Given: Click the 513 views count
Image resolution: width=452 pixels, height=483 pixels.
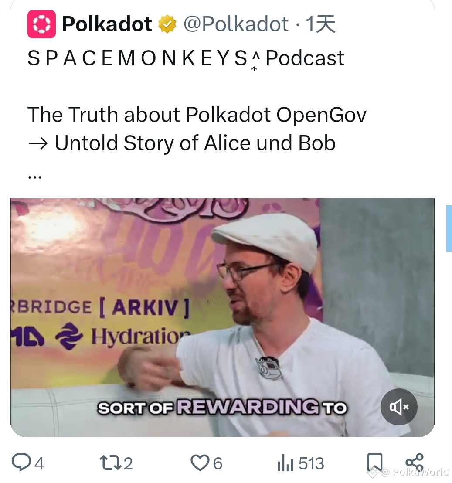Looking at the screenshot, I should 311,463.
